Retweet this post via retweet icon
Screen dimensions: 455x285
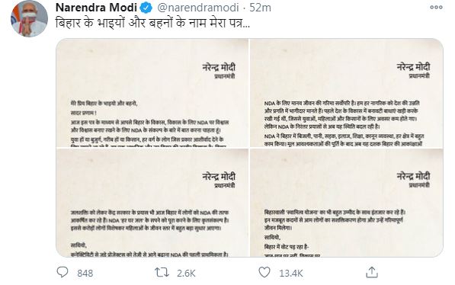[162, 273]
